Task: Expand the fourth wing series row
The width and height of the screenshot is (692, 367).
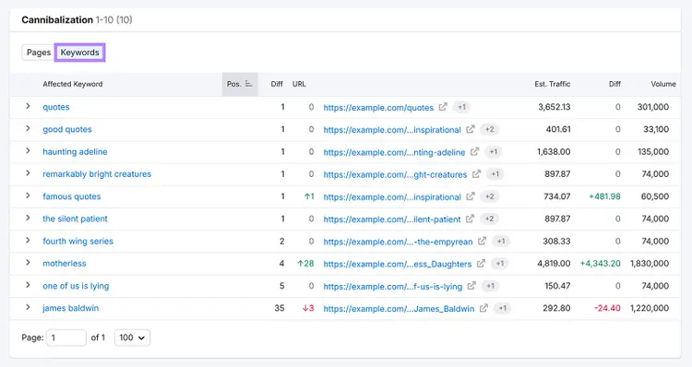Action: [x=28, y=241]
